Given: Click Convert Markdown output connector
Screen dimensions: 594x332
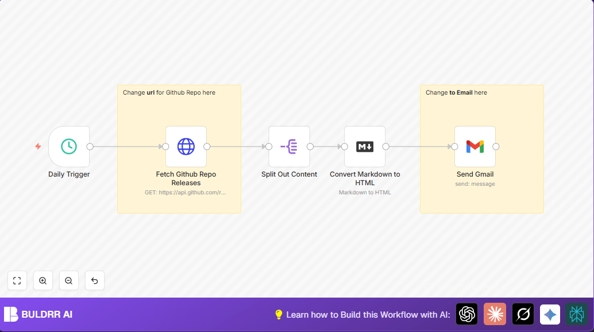Looking at the screenshot, I should pyautogui.click(x=385, y=147).
